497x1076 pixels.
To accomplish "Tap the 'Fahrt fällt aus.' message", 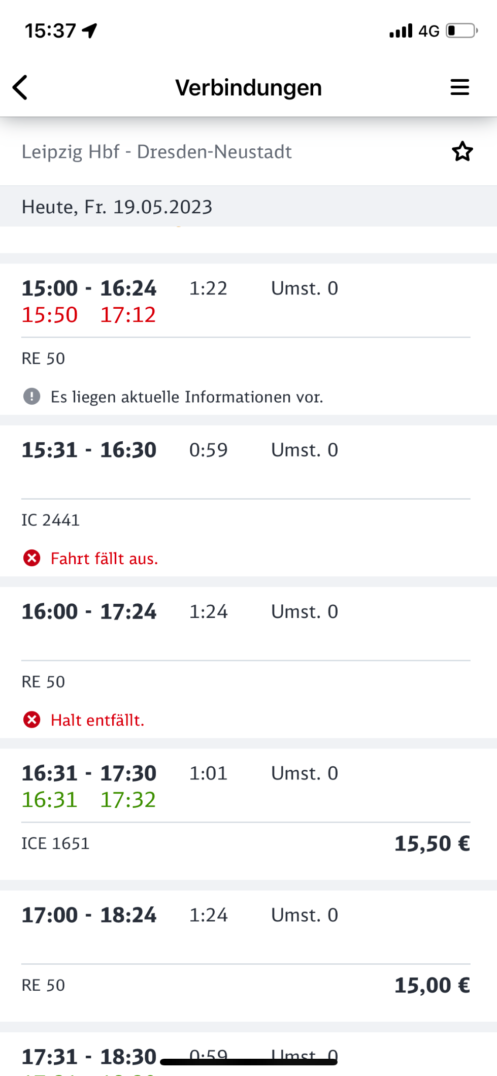I will (x=104, y=559).
